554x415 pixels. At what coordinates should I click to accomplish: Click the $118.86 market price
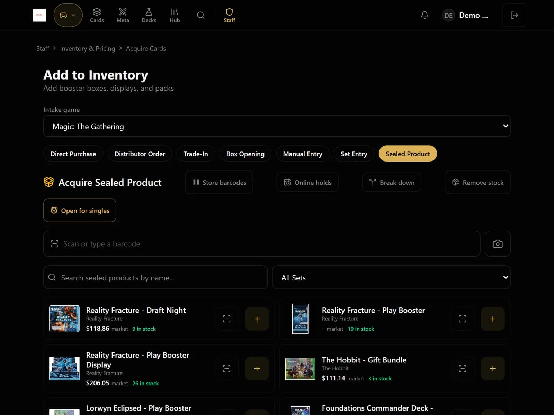coord(98,329)
